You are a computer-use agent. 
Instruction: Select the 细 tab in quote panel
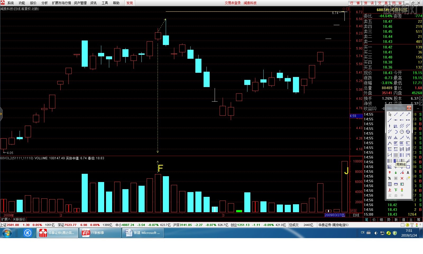381,220
